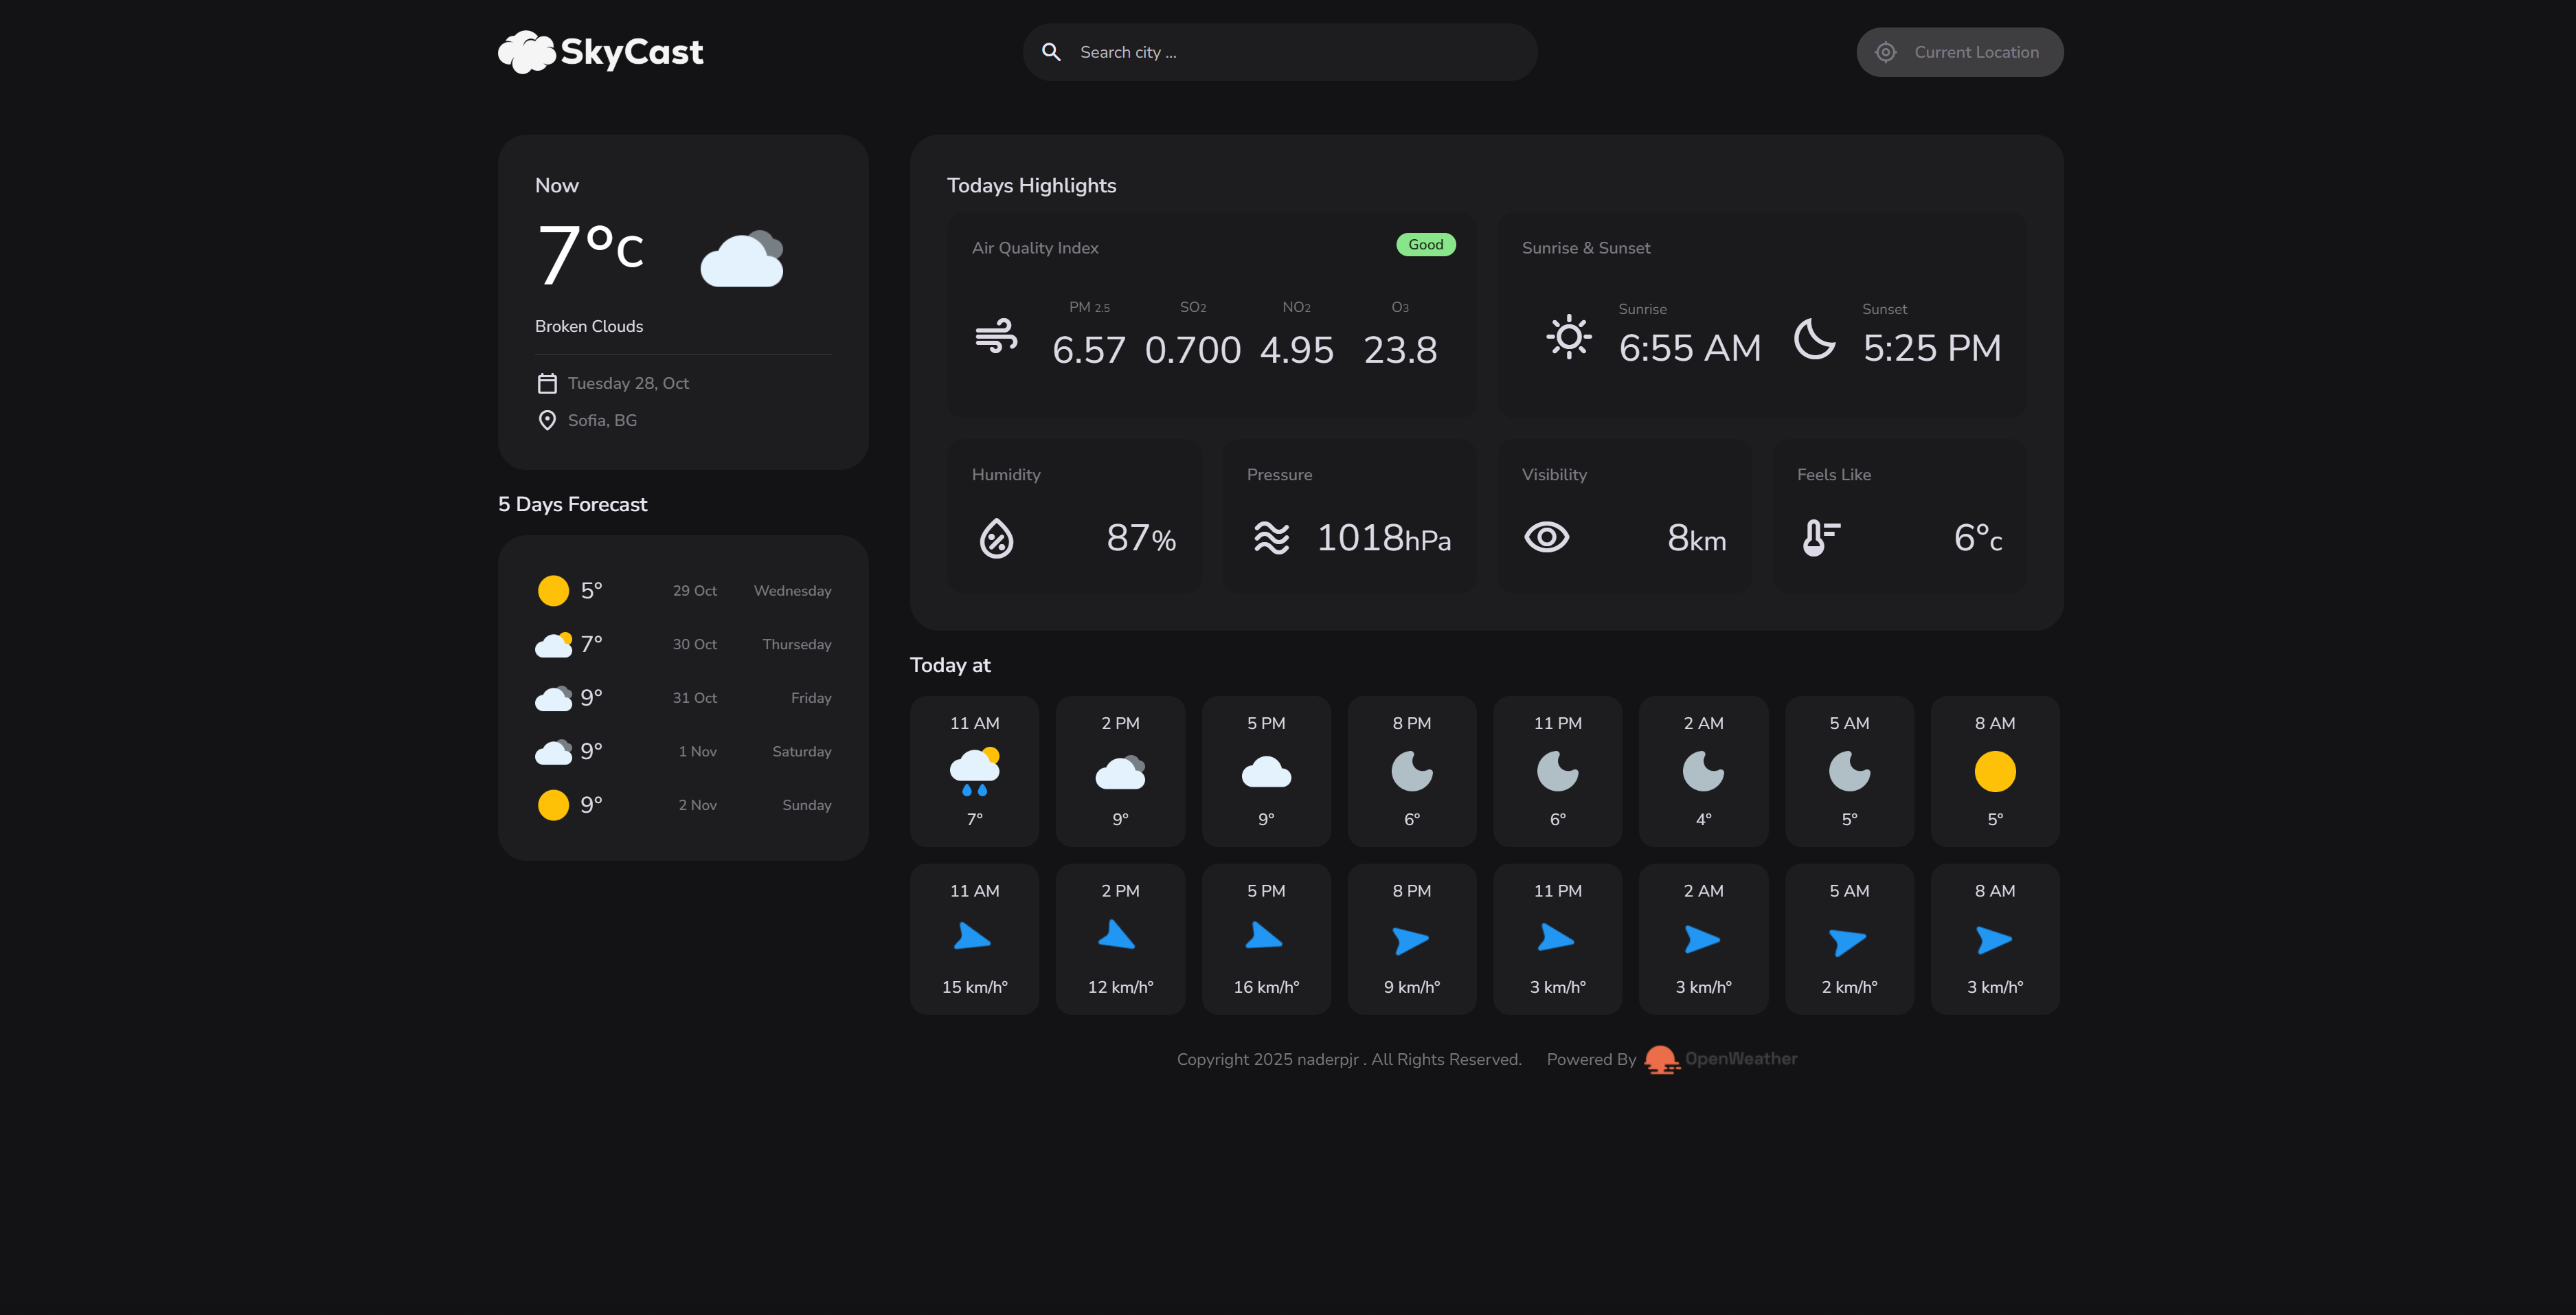Select the 8 AM forecast card
Viewport: 2576px width, 1315px height.
pos(1994,770)
